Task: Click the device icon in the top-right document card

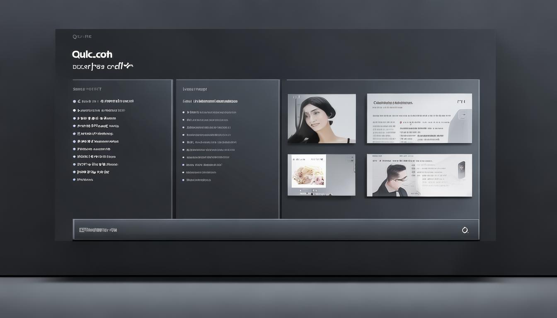Action: (x=462, y=114)
